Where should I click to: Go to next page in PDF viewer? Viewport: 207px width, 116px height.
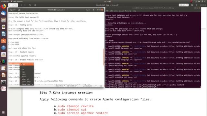point(25,5)
